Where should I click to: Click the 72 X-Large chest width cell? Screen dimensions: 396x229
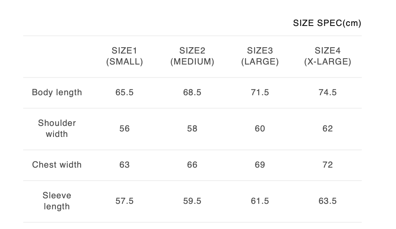pyautogui.click(x=328, y=165)
